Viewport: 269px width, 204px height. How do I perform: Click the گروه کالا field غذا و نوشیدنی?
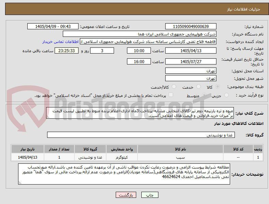[141, 135]
